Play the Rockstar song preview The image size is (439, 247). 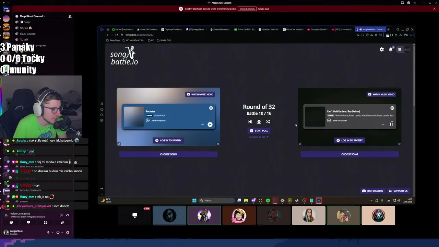(x=210, y=125)
